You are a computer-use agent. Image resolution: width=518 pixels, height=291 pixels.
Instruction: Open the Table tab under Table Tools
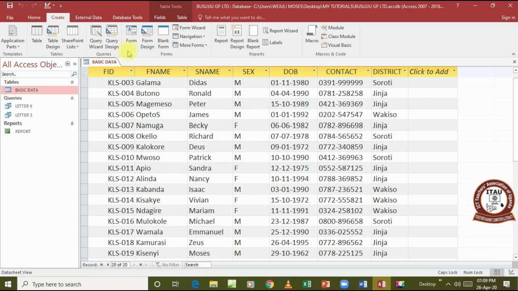point(182,17)
